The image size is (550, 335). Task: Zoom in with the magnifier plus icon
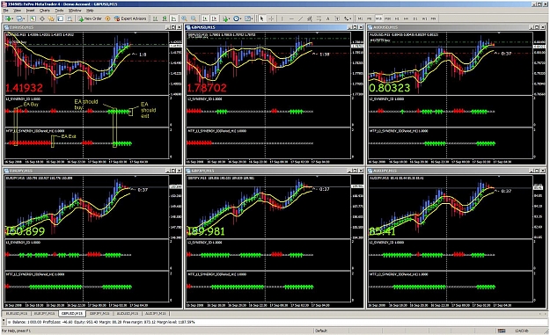click(184, 18)
